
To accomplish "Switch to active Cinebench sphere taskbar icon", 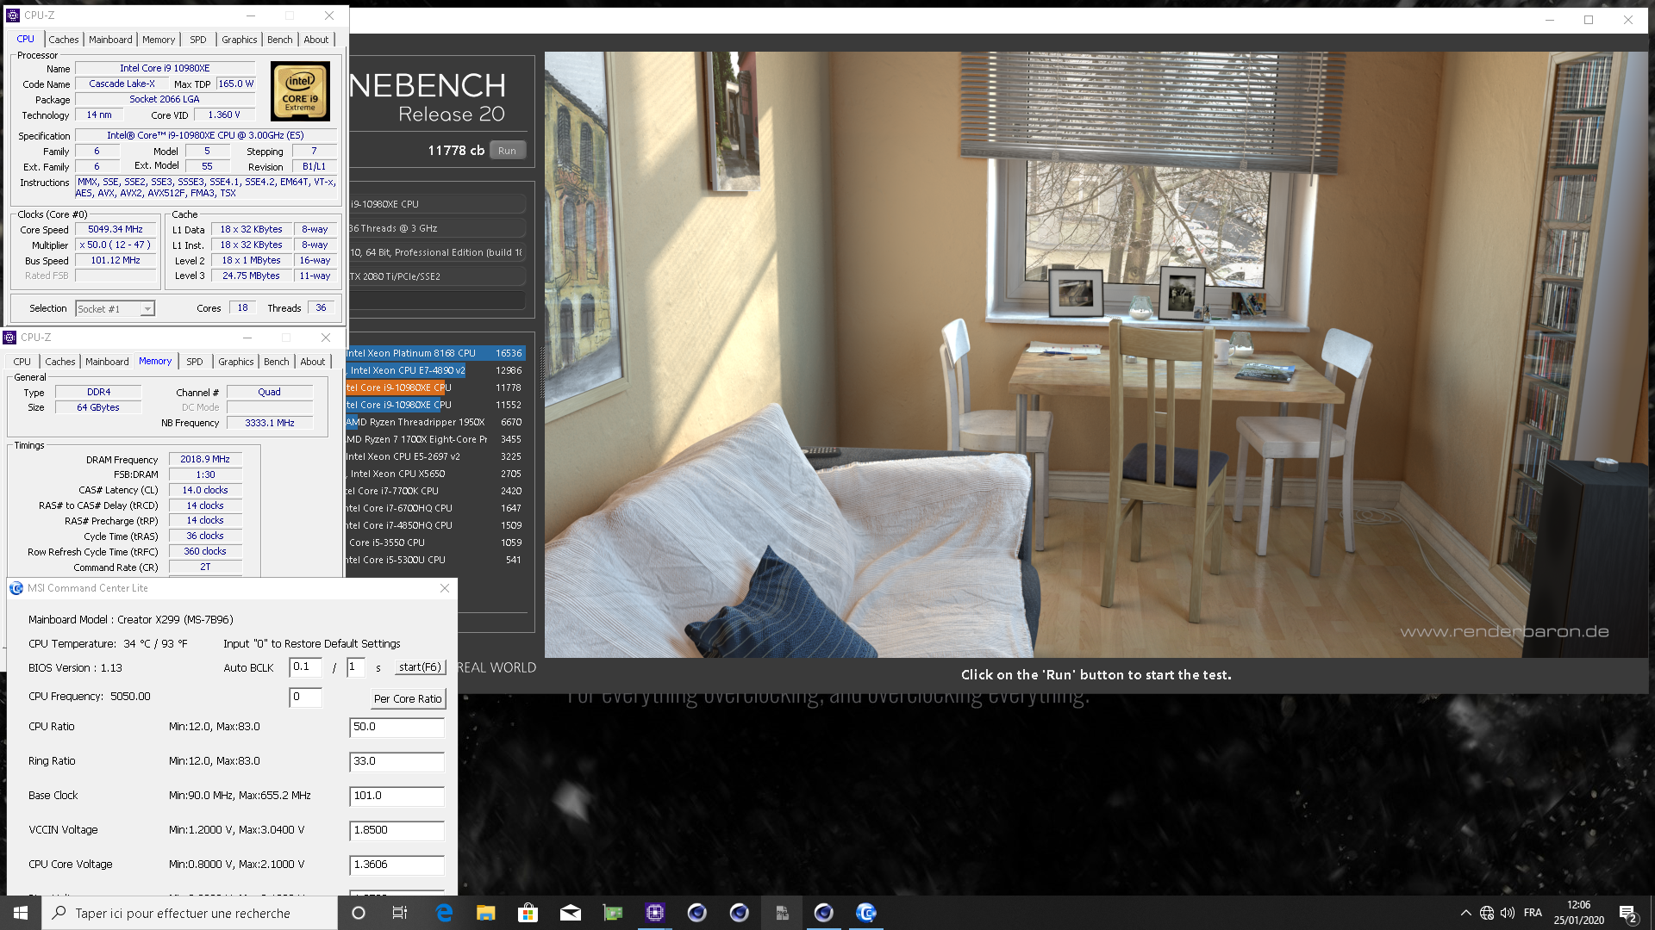I will pyautogui.click(x=824, y=913).
